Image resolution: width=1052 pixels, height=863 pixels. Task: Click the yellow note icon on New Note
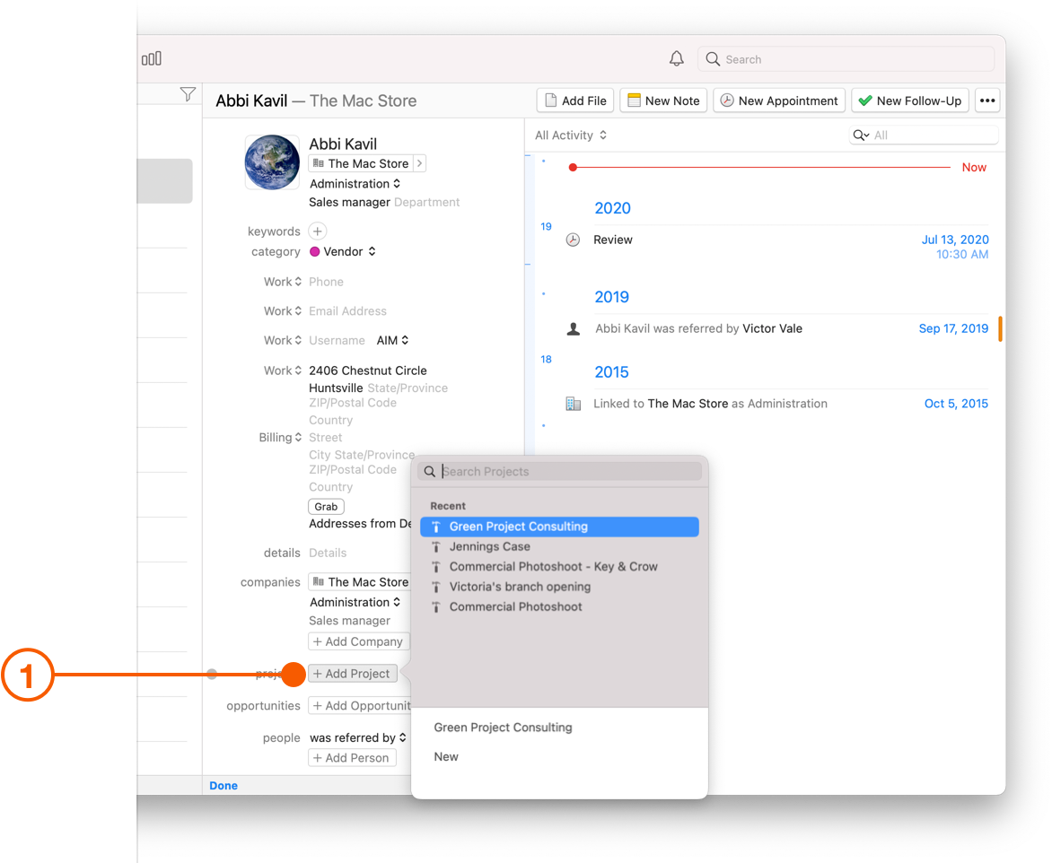tap(634, 100)
